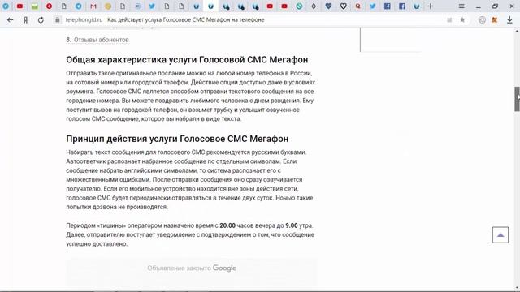Click the scroll-to-top arrow button
This screenshot has height=292, width=520.
click(x=500, y=235)
